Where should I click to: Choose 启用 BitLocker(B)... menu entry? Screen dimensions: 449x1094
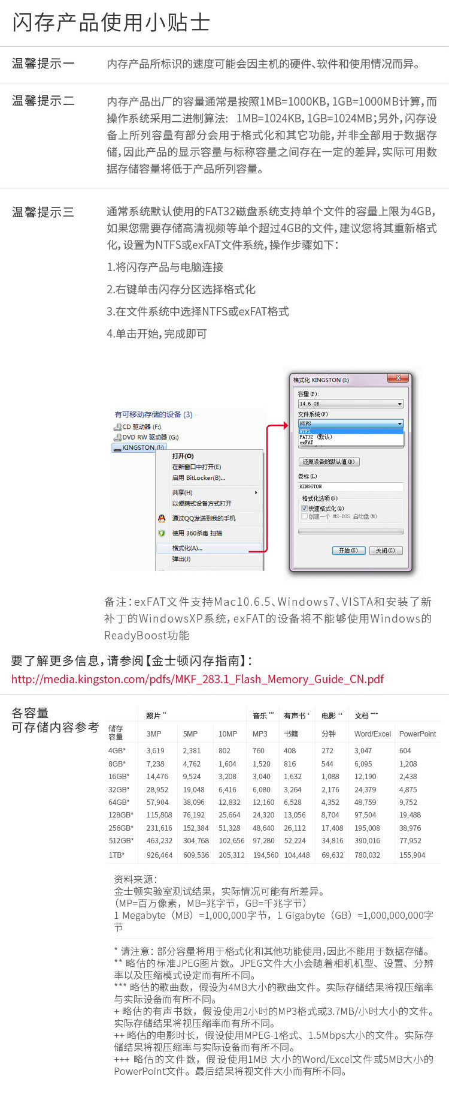(199, 478)
